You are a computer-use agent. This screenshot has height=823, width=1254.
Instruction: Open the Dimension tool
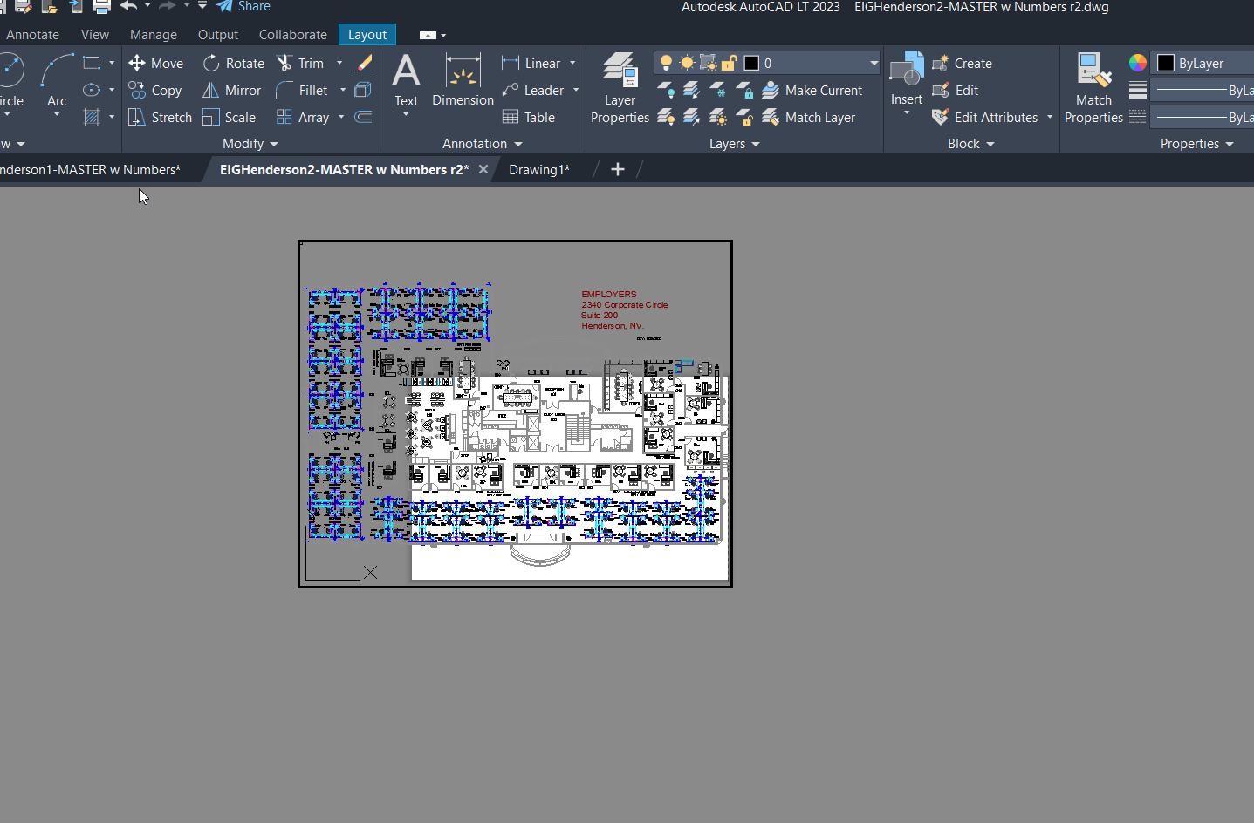pos(463,80)
